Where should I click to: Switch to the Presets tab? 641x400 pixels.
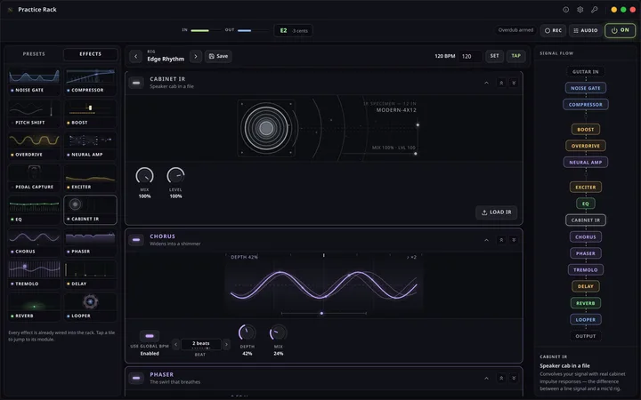pos(34,54)
